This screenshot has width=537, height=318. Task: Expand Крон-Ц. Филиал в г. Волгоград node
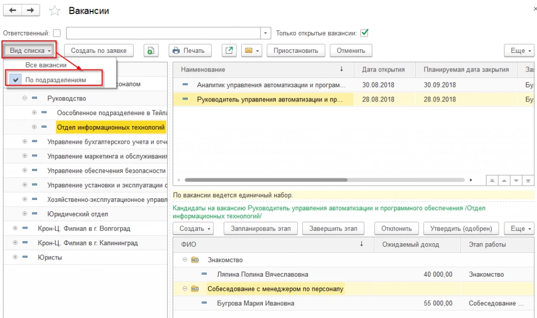(15, 229)
